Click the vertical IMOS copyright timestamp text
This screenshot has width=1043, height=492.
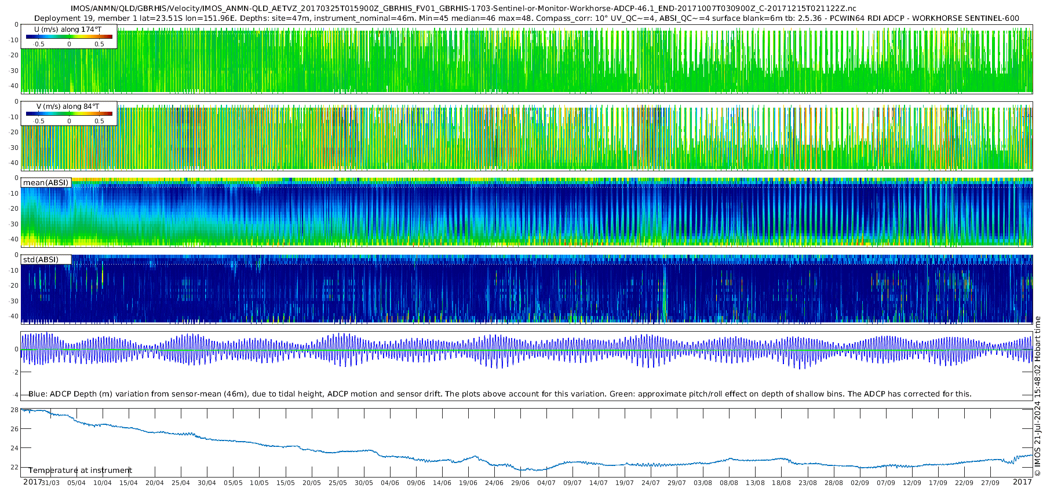pyautogui.click(x=1037, y=396)
